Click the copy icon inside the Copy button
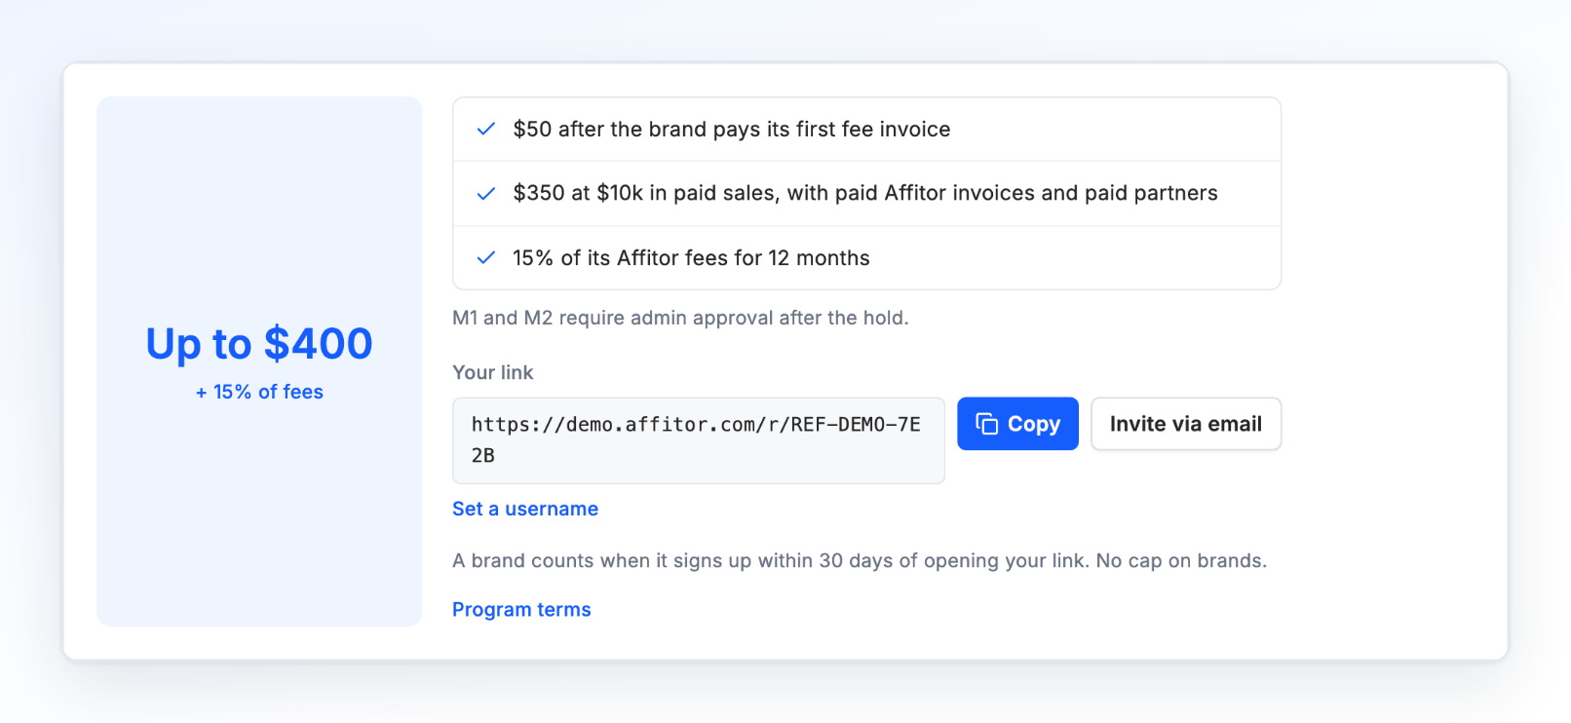 pyautogui.click(x=987, y=424)
